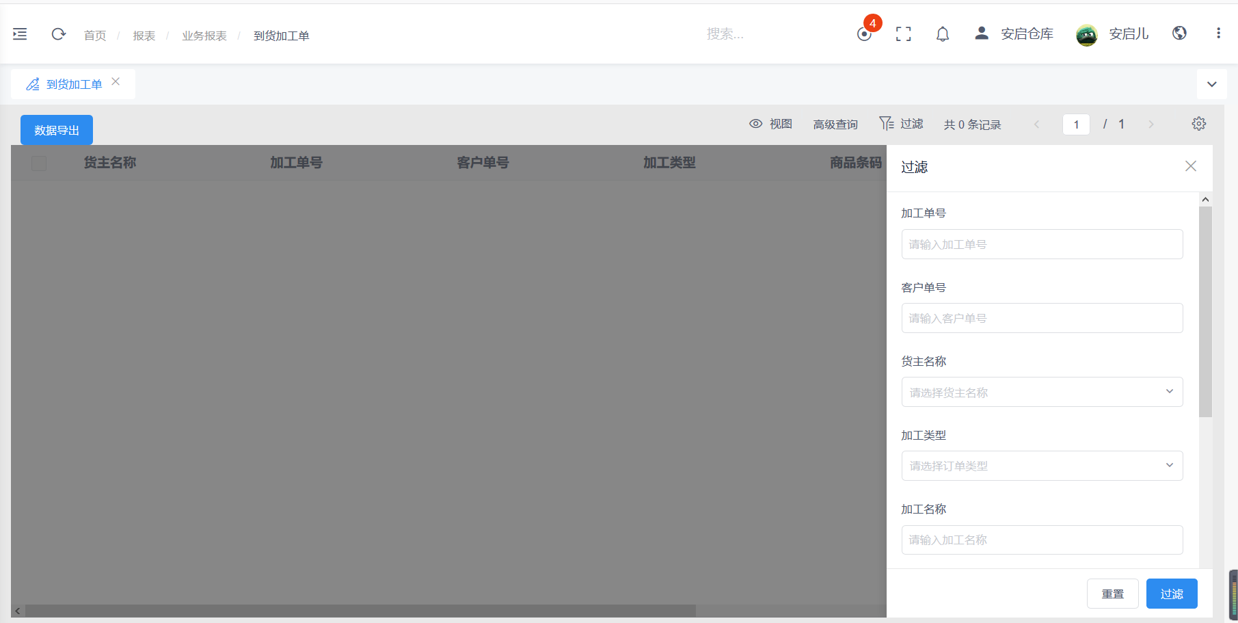Click the 数据导出 button

click(x=57, y=130)
